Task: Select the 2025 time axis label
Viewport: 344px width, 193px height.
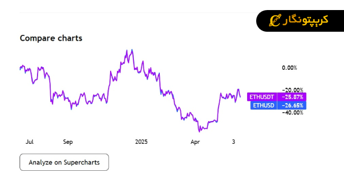Action: [141, 142]
